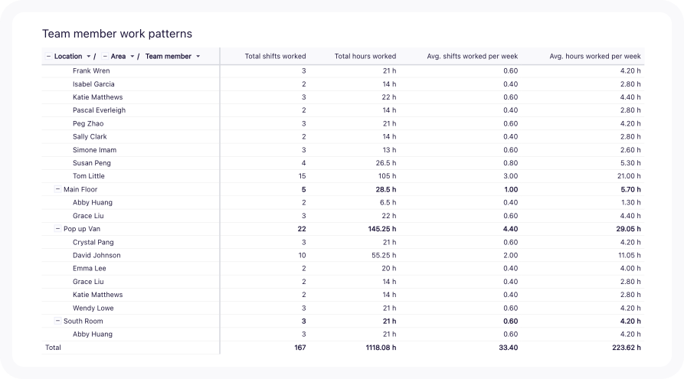Click the Team member column label
This screenshot has width=684, height=379.
pyautogui.click(x=169, y=56)
